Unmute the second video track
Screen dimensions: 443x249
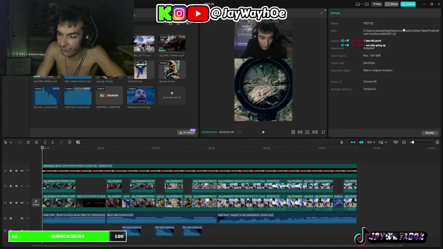click(22, 186)
